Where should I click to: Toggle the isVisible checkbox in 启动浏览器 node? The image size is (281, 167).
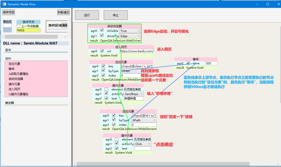[x=102, y=30]
